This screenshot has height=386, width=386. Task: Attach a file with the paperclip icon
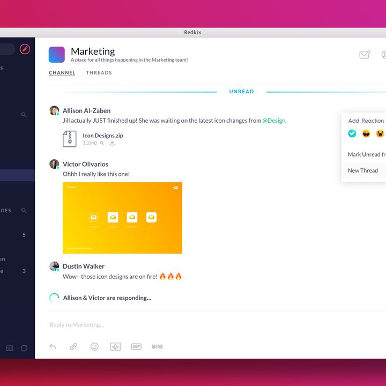click(73, 347)
